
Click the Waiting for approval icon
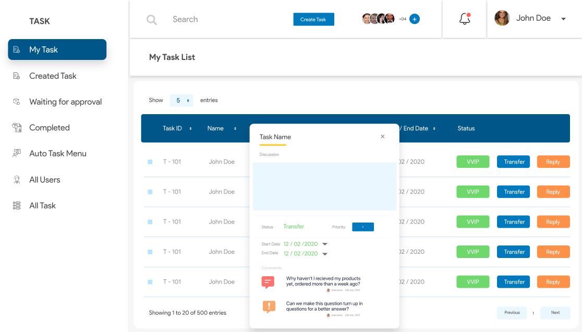pos(16,102)
